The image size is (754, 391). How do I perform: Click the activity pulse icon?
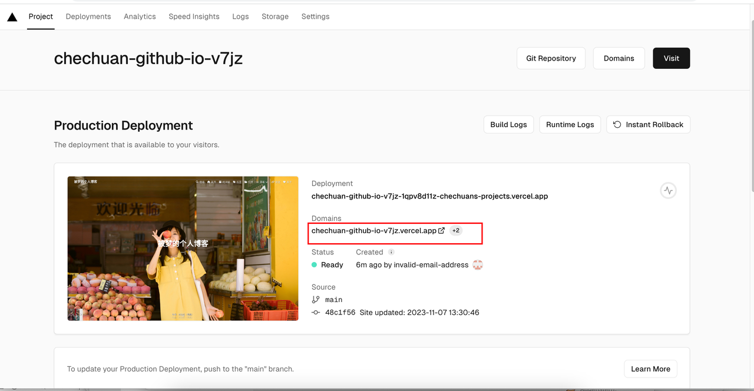point(668,190)
